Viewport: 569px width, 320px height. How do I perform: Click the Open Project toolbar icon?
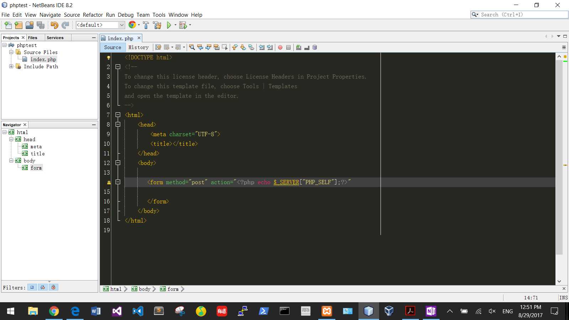30,25
